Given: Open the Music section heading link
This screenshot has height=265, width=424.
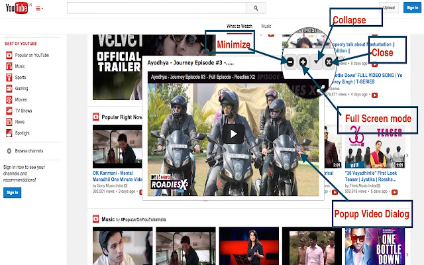Looking at the screenshot, I should point(108,219).
